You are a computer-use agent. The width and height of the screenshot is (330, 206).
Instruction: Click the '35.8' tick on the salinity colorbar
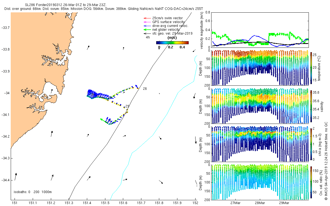click(317, 93)
